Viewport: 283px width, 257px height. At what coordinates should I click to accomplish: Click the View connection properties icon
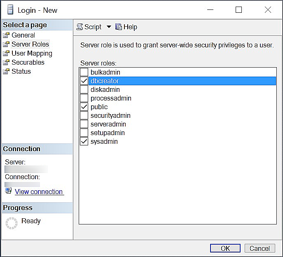pyautogui.click(x=8, y=191)
